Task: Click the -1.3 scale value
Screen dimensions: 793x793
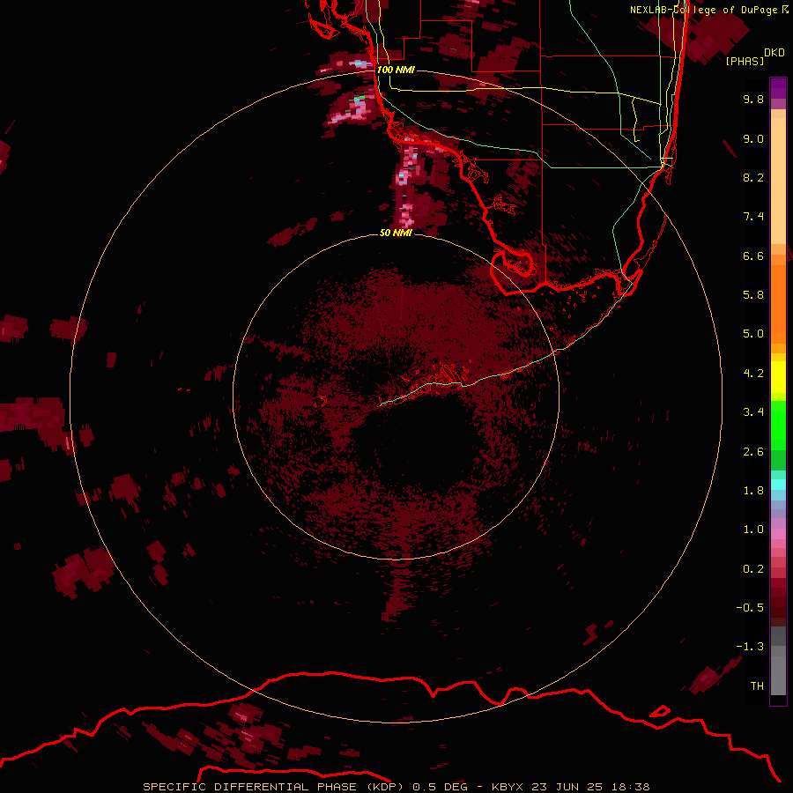Action: click(x=750, y=647)
